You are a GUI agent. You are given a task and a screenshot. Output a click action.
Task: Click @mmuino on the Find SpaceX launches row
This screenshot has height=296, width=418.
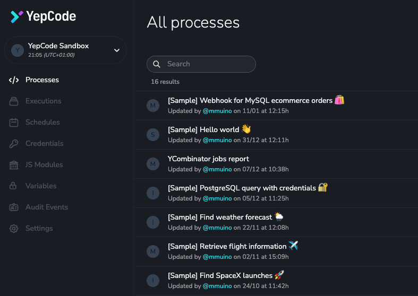click(217, 286)
